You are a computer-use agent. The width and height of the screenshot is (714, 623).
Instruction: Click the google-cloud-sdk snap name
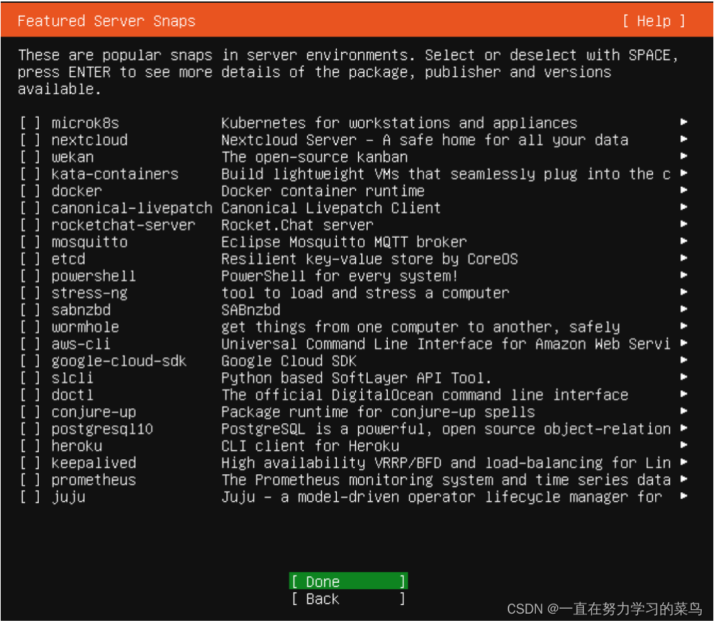[119, 361]
